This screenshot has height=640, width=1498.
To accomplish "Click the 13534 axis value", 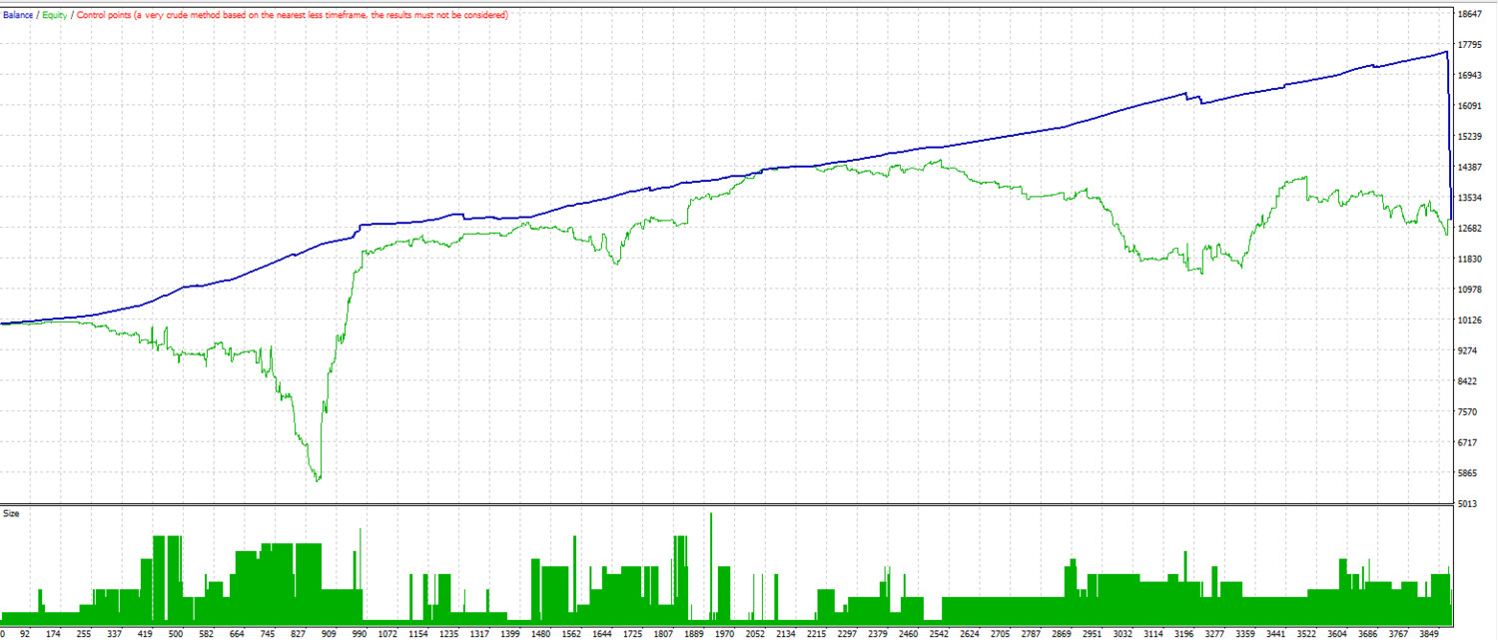I will pyautogui.click(x=1470, y=198).
